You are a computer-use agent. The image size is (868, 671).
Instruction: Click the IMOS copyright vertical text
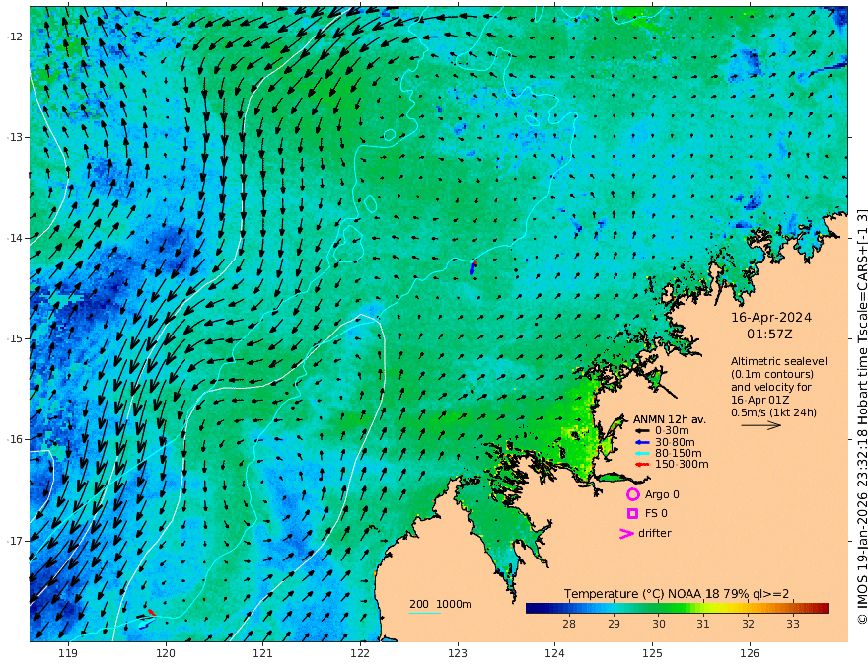coord(862,416)
